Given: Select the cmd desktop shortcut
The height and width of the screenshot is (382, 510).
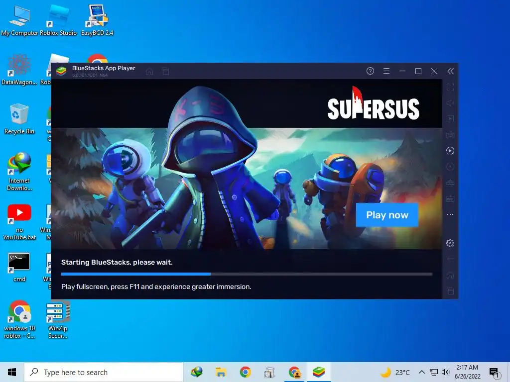Looking at the screenshot, I should coord(19,267).
